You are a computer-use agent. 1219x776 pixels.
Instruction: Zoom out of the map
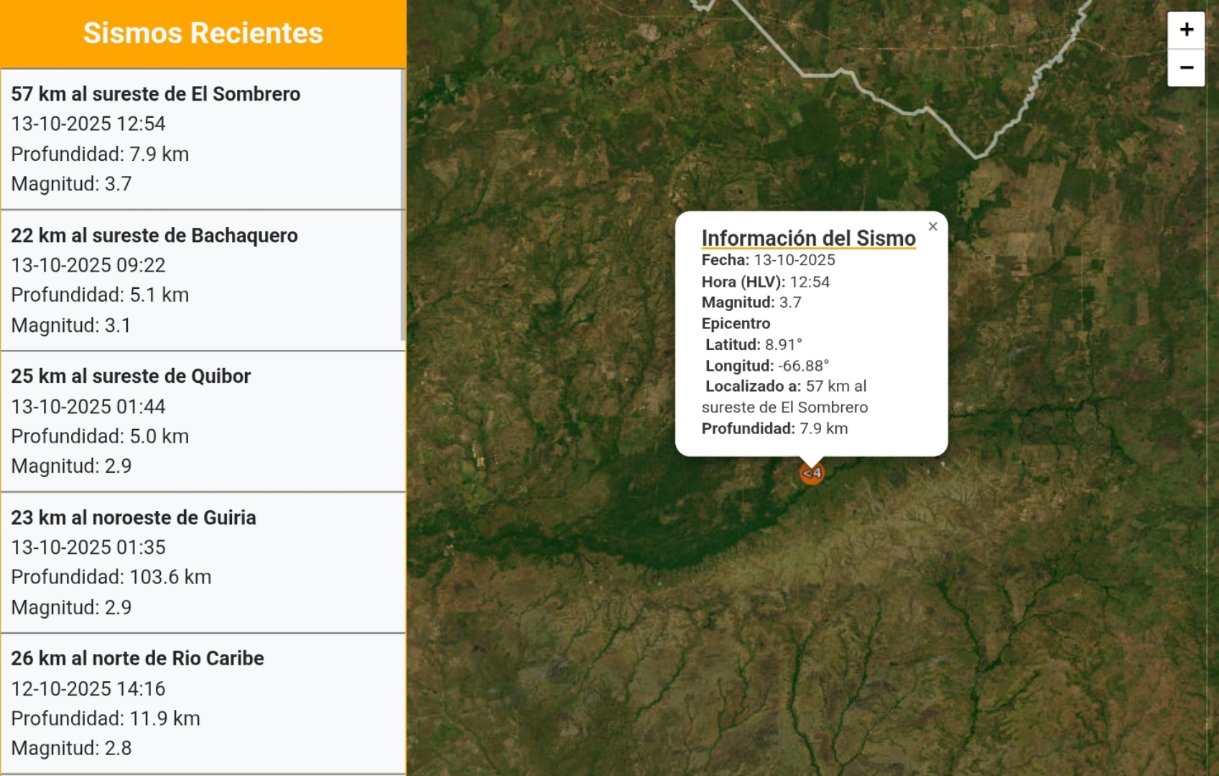coord(1186,68)
